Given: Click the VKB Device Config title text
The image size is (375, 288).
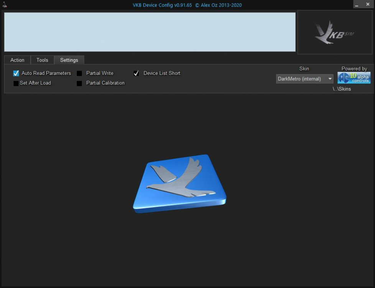Looking at the screenshot, I should (x=187, y=5).
